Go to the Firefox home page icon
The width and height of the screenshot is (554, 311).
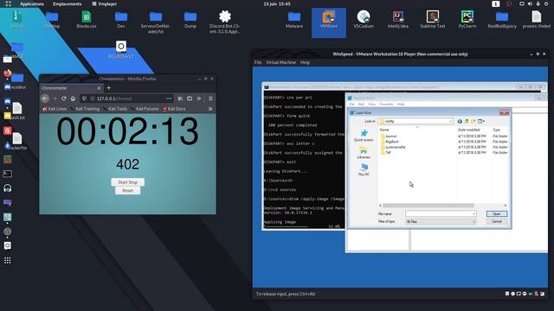click(73, 98)
